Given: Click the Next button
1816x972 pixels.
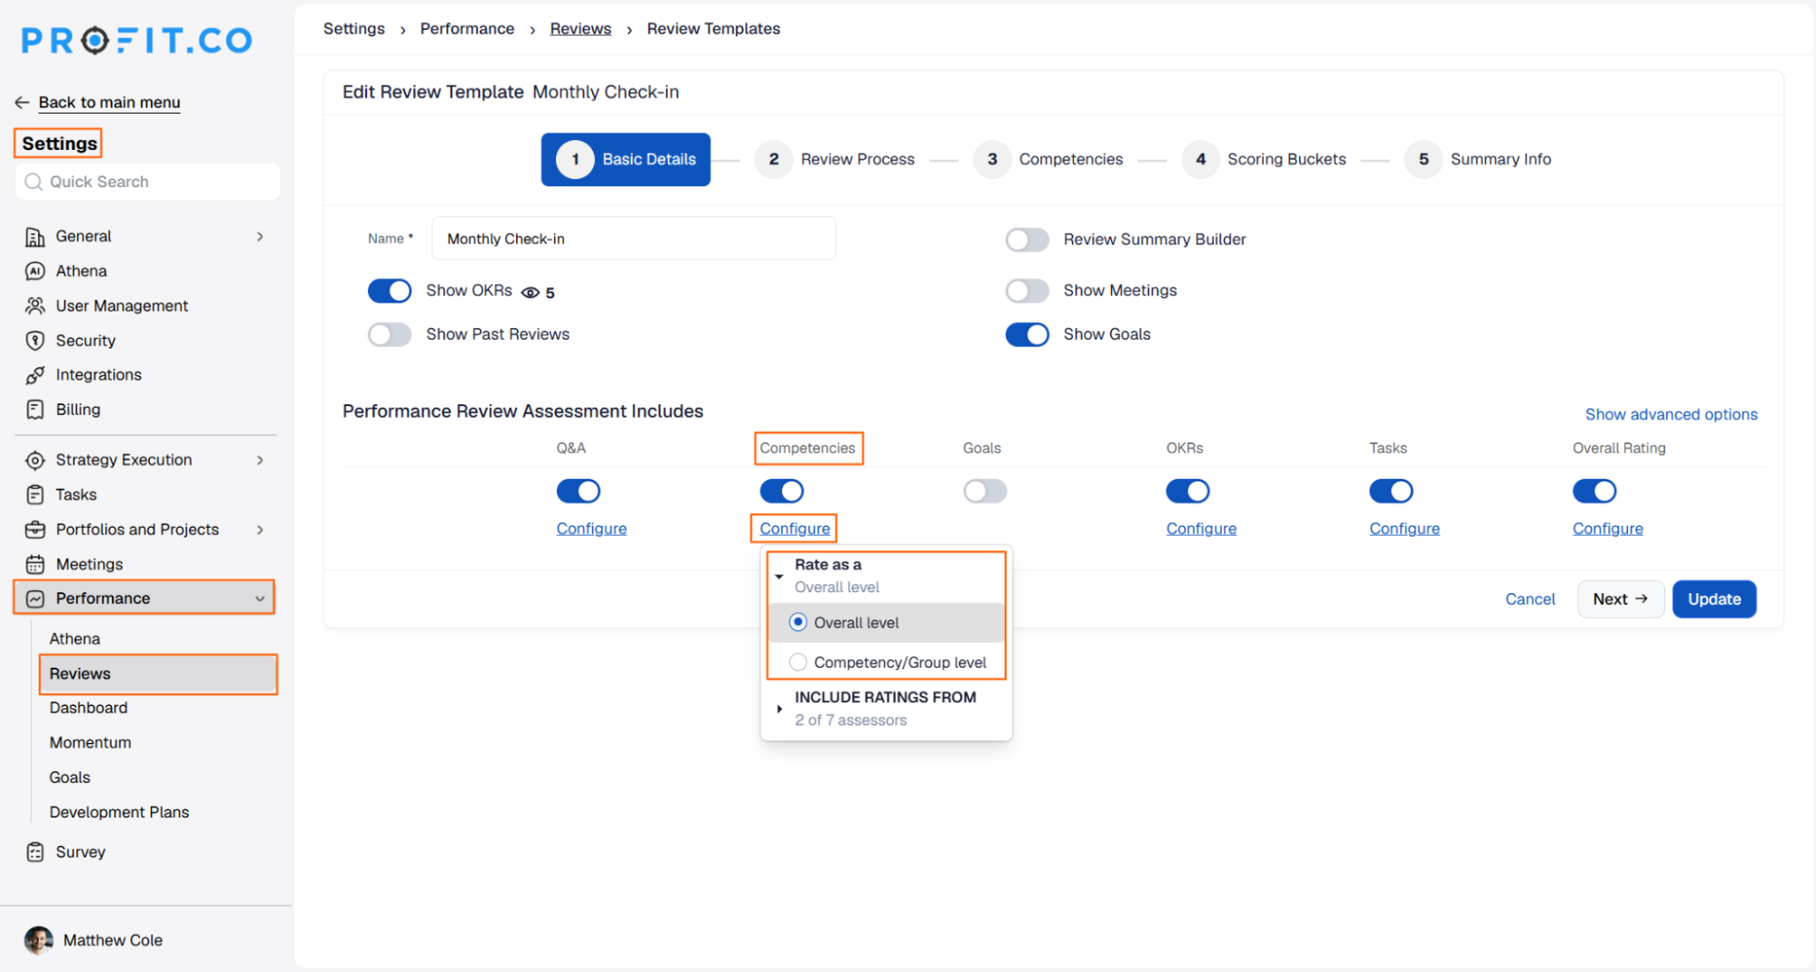Looking at the screenshot, I should point(1621,600).
